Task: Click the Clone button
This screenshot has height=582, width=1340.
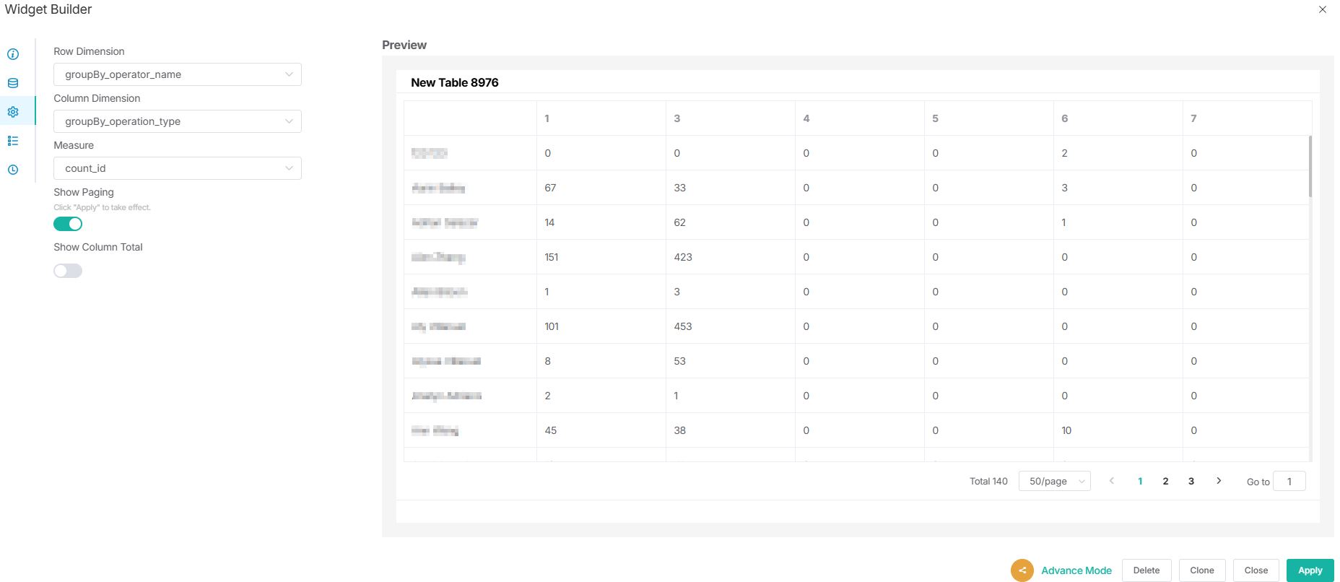Action: (x=1201, y=570)
